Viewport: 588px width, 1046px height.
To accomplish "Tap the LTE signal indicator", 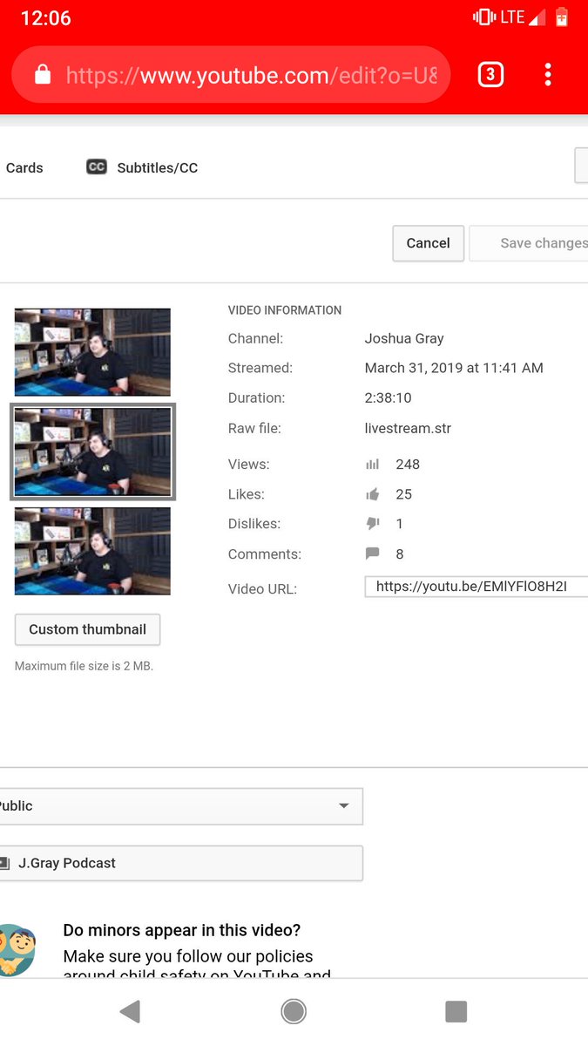I will pos(523,17).
